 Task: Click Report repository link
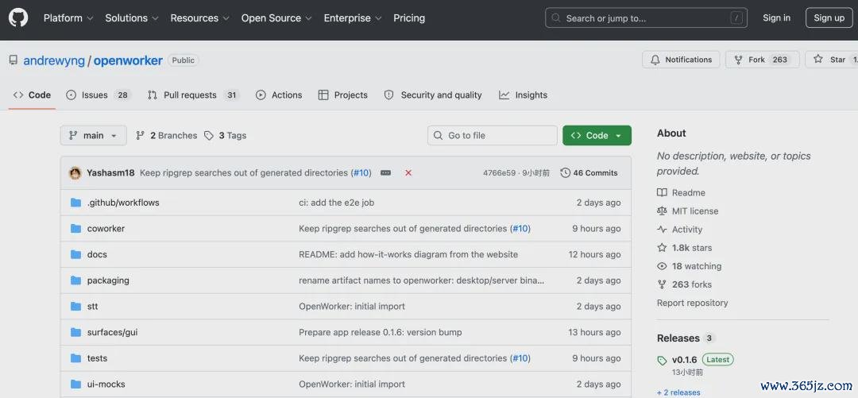(692, 303)
